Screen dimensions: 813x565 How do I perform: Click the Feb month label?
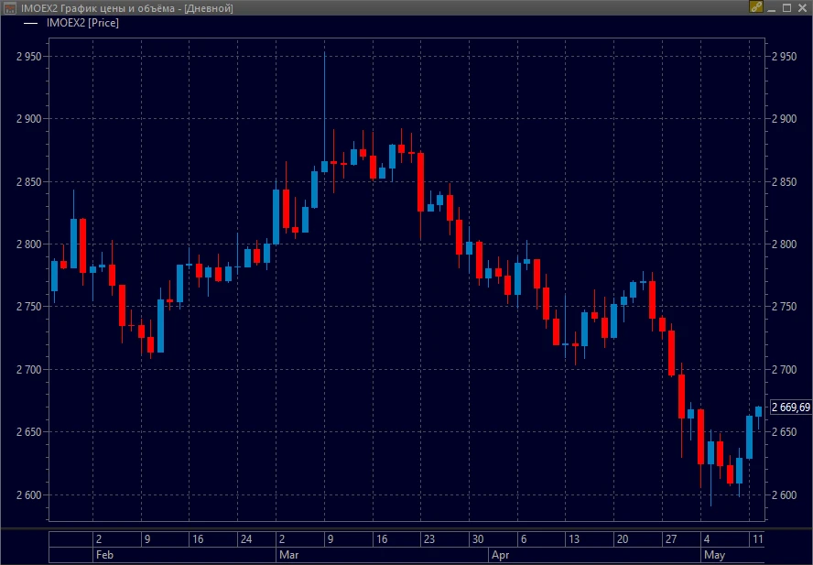click(x=104, y=555)
